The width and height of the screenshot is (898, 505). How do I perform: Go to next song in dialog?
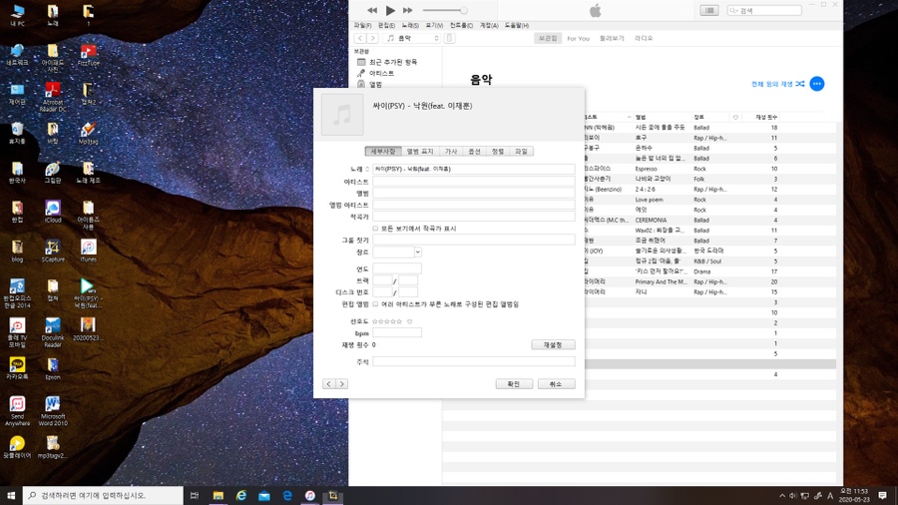pos(342,383)
